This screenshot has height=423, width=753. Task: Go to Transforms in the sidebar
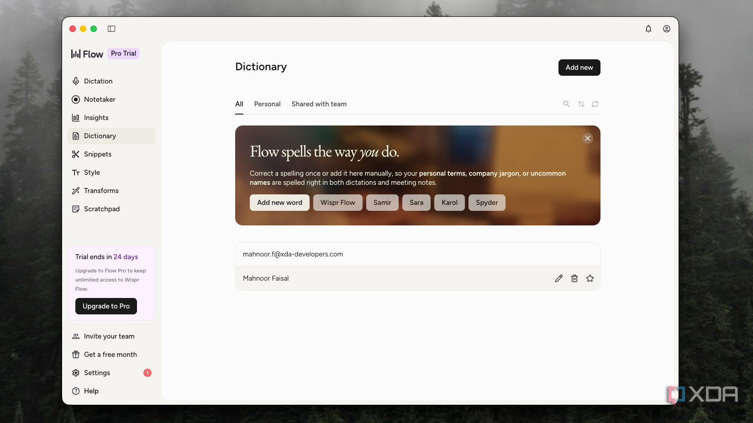point(111,191)
